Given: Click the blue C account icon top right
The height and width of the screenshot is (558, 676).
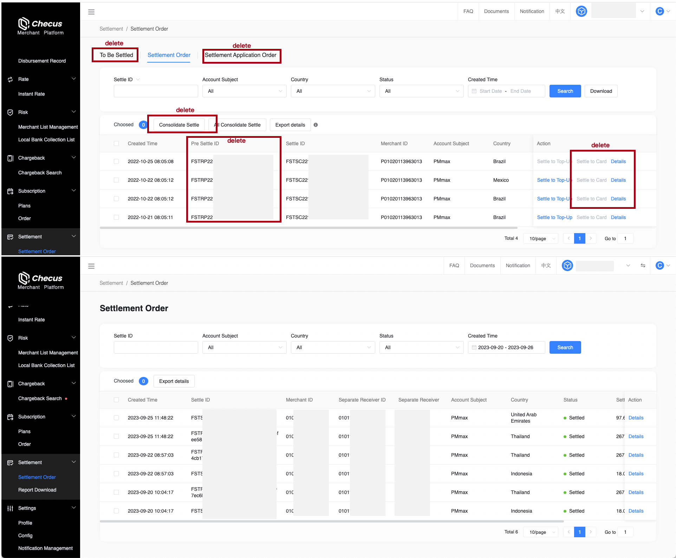Looking at the screenshot, I should pos(659,11).
